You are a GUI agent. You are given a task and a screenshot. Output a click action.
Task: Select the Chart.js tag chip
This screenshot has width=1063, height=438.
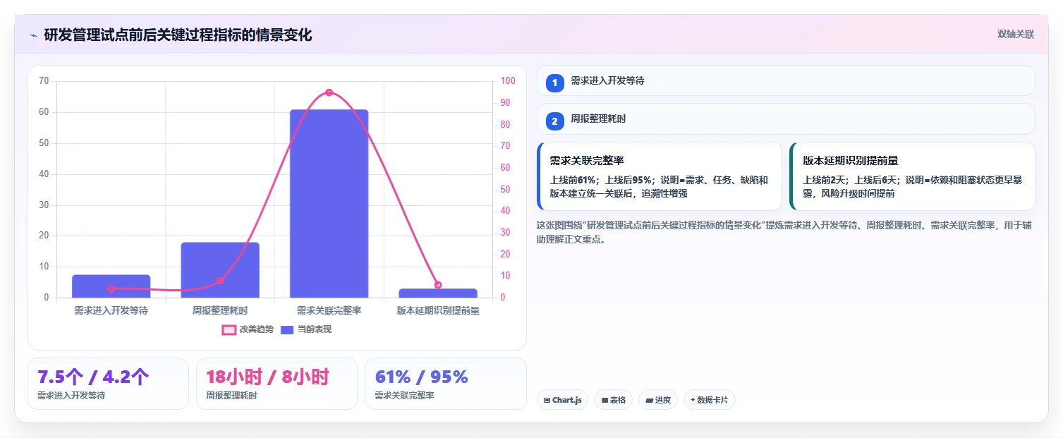[562, 400]
